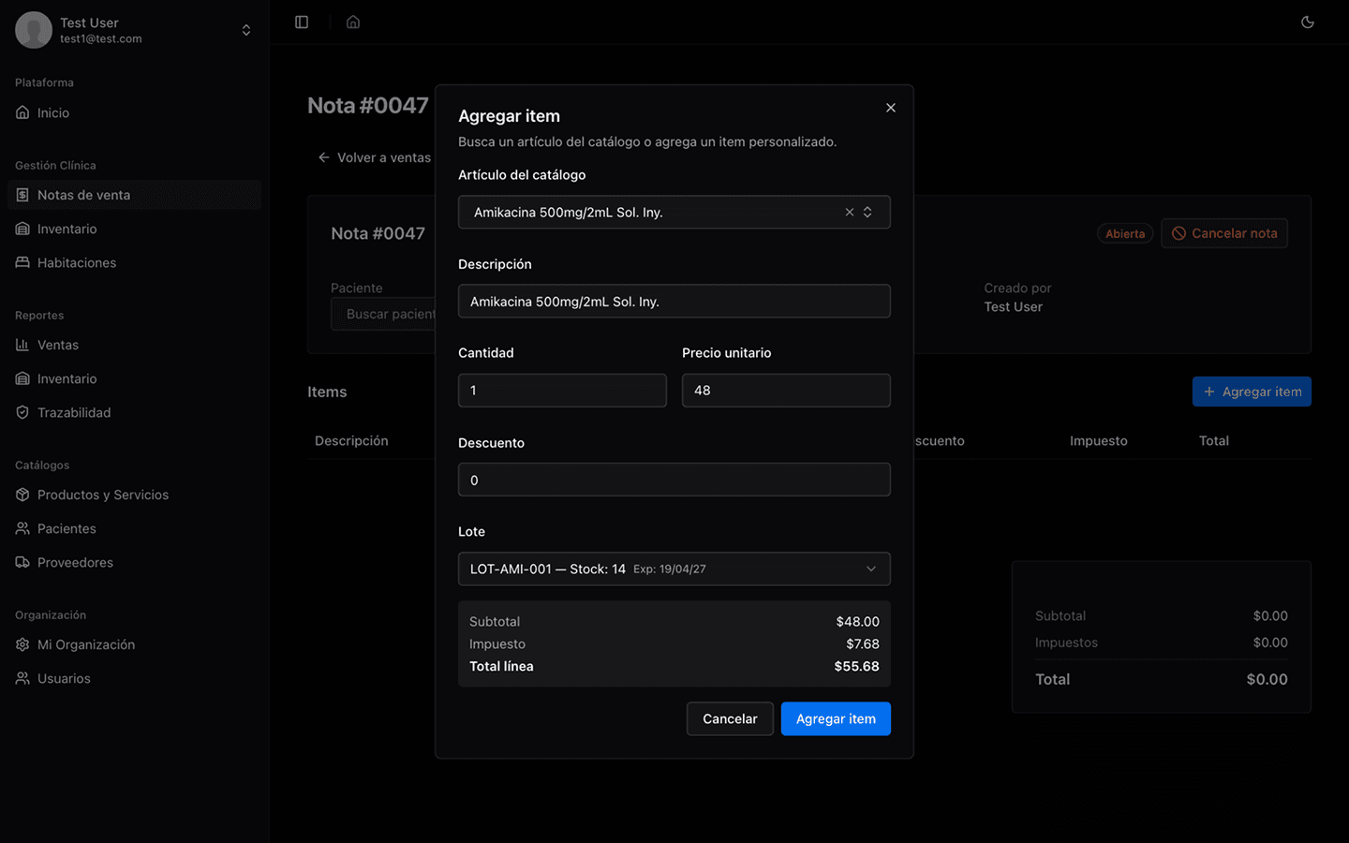Click the Cantidad input field
Viewport: 1349px width, 843px height.
pyautogui.click(x=562, y=391)
